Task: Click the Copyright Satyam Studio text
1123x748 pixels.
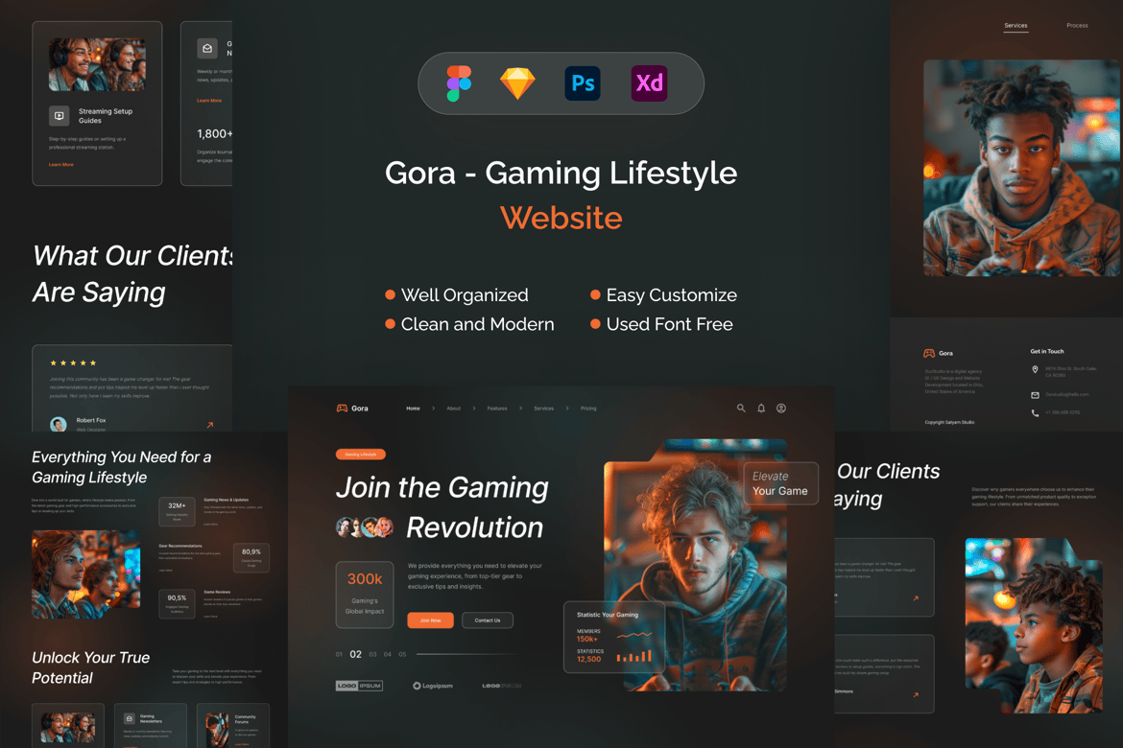Action: tap(949, 422)
